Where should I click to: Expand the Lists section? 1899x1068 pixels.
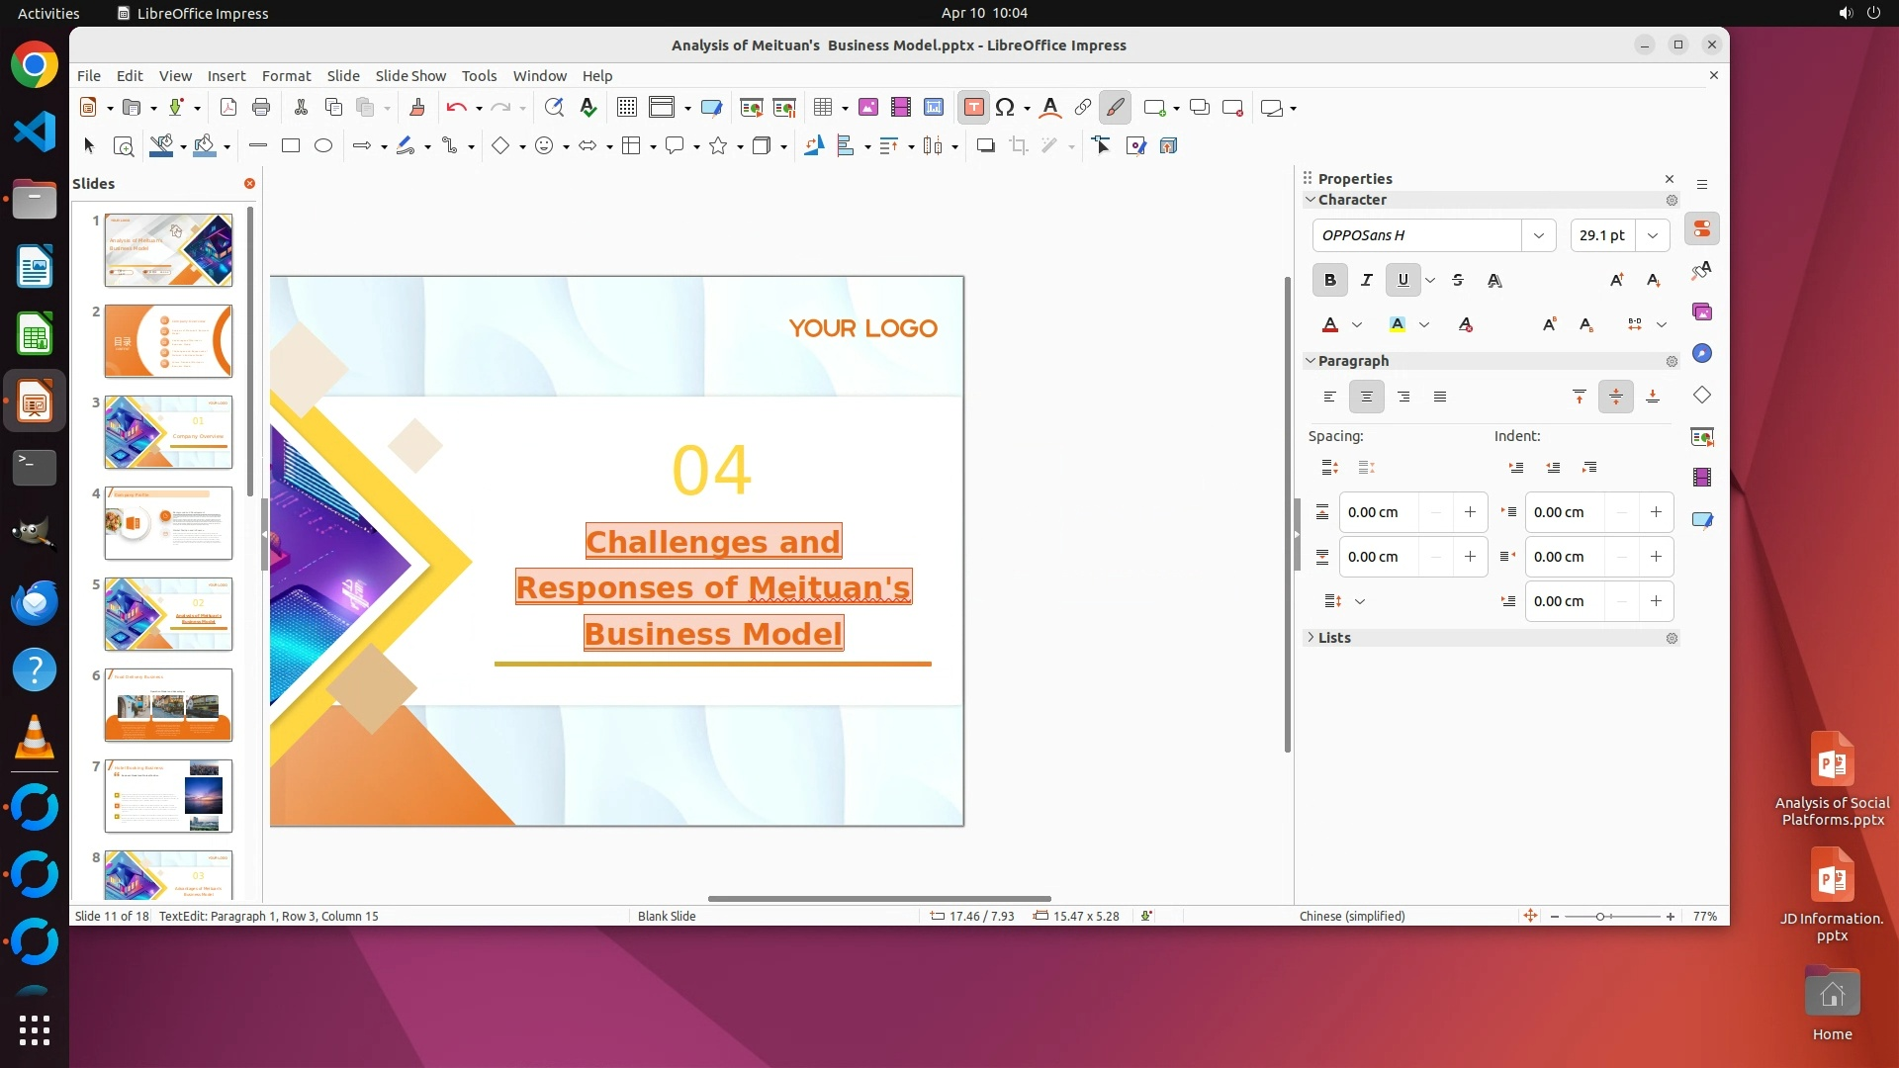click(x=1333, y=638)
